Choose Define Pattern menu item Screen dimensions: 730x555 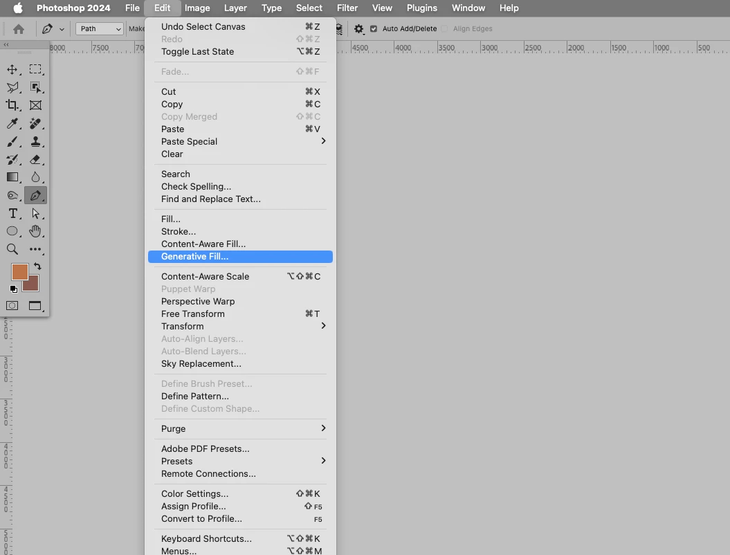click(240, 397)
